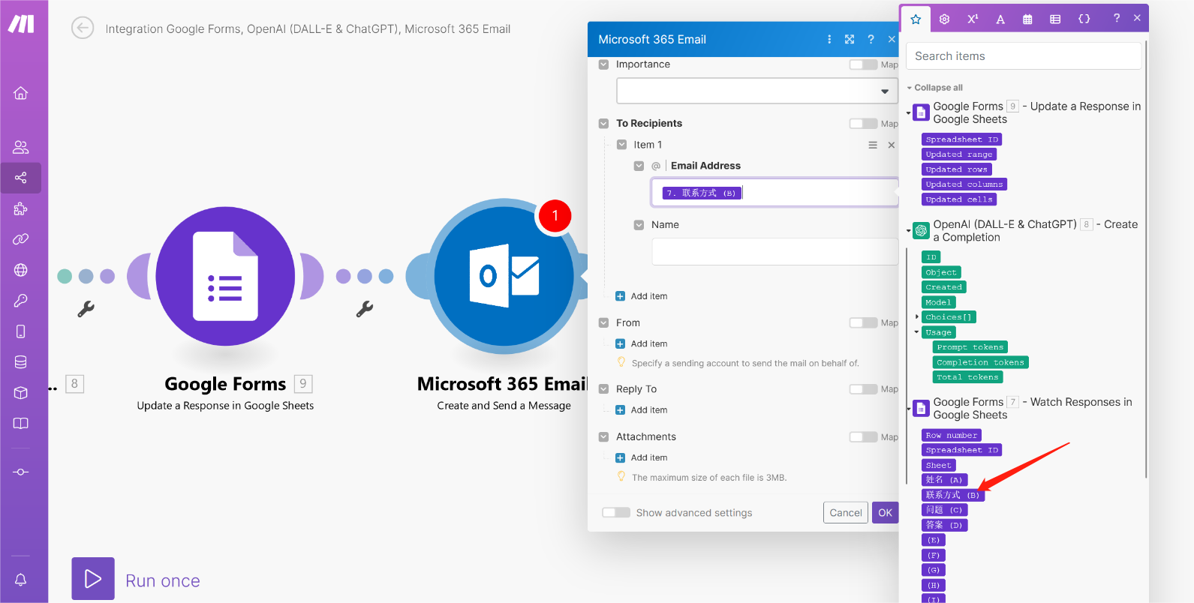Select the Microsoft 365 Email module circle
The image size is (1194, 603).
tap(504, 276)
